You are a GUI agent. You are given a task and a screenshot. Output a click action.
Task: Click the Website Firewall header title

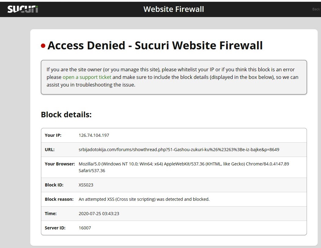tap(174, 9)
